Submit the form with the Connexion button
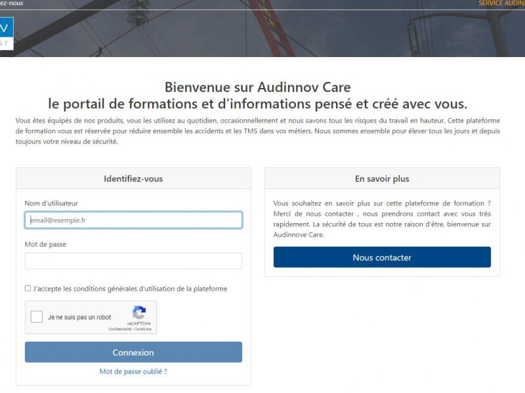The width and height of the screenshot is (525, 393). pyautogui.click(x=133, y=352)
